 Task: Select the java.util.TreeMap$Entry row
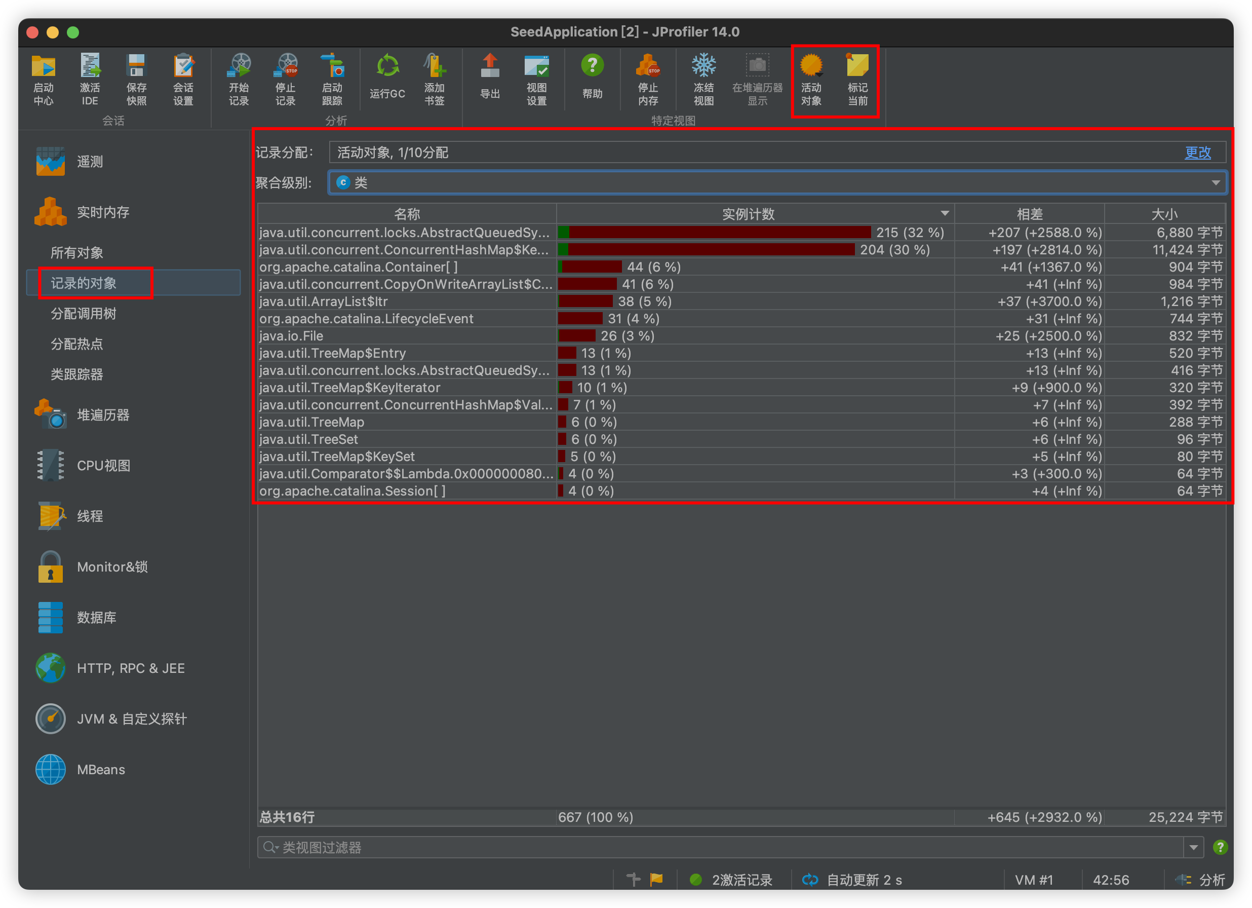[741, 353]
